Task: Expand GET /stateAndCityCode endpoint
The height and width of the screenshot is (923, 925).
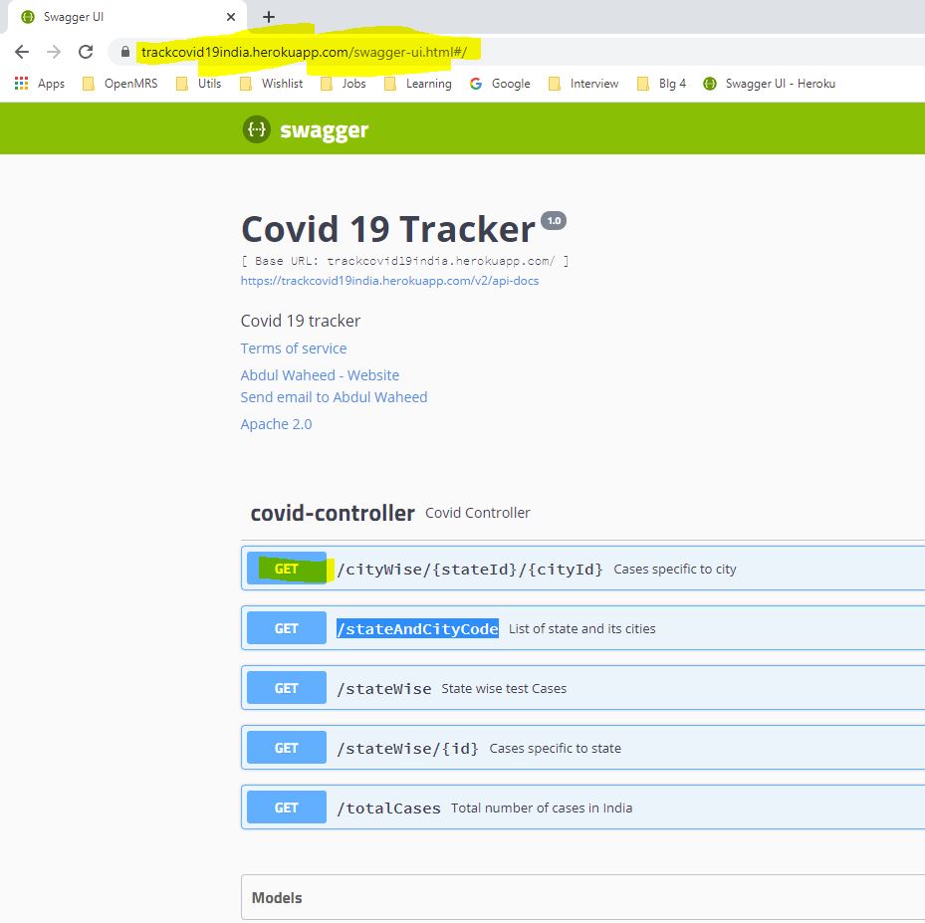Action: coord(582,628)
